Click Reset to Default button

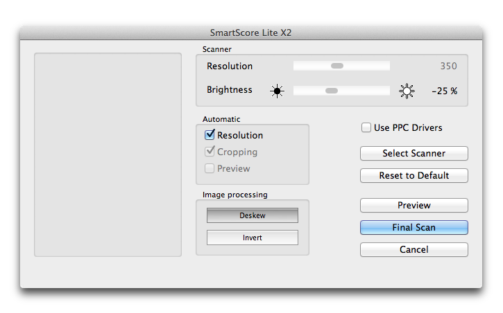click(414, 175)
